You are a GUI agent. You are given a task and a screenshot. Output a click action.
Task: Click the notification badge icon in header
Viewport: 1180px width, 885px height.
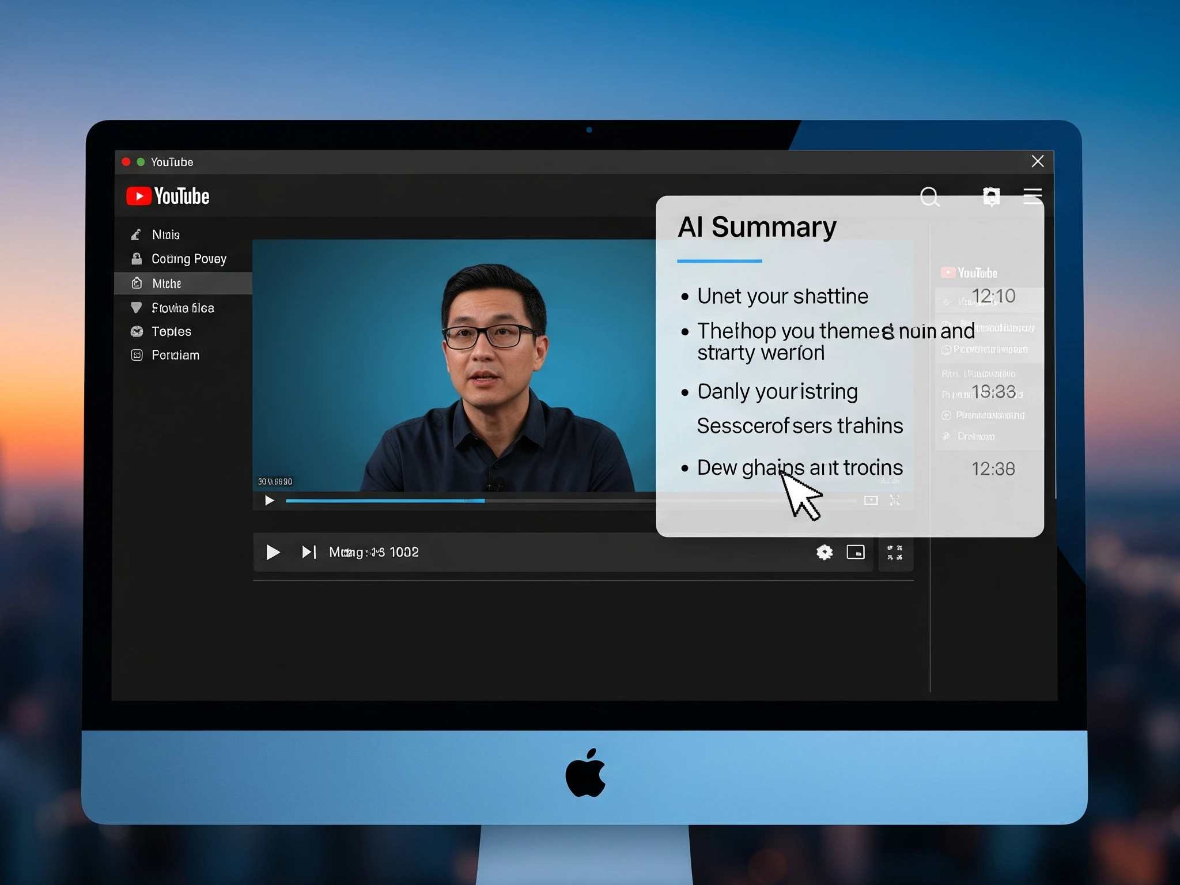(991, 196)
